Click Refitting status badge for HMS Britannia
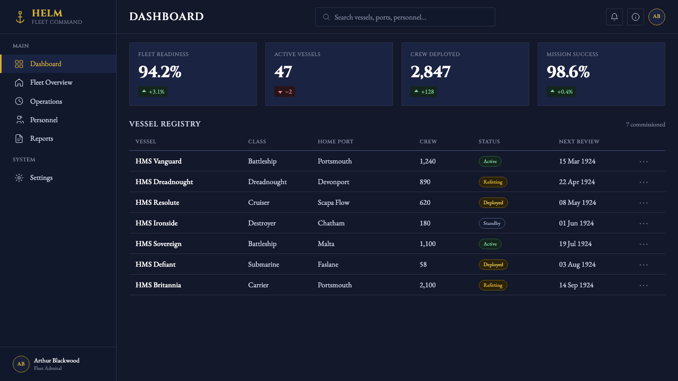Image resolution: width=678 pixels, height=381 pixels. (x=493, y=285)
